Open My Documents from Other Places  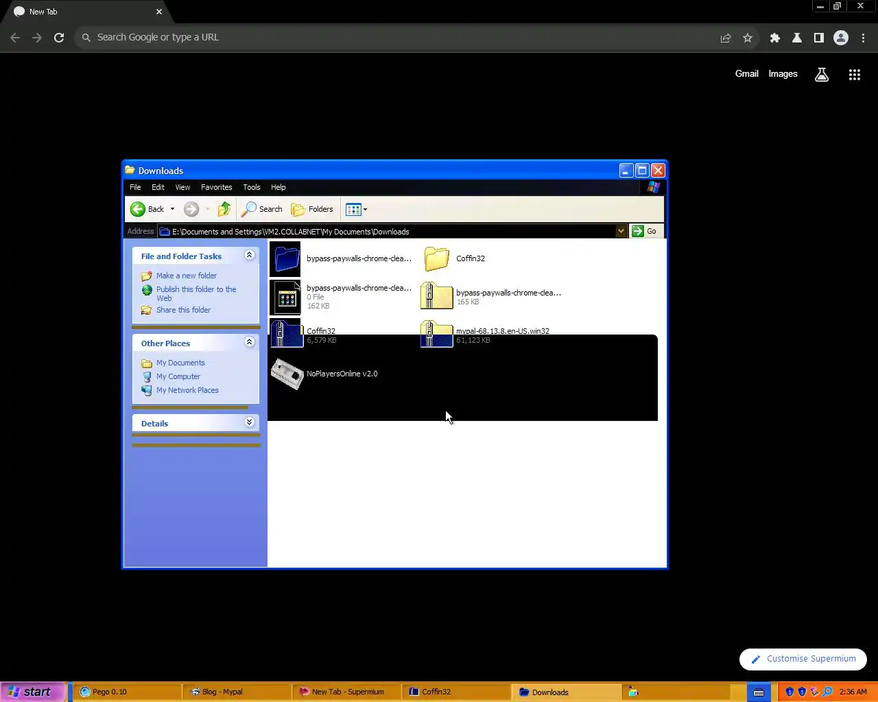click(x=180, y=363)
